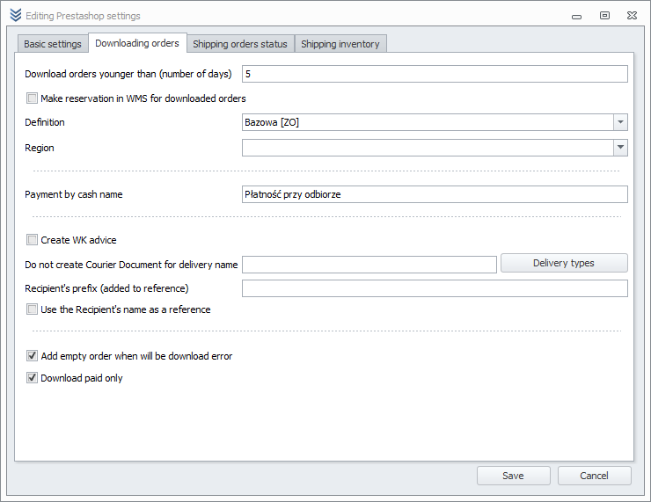Minimize the Editing Prestashop settings window
651x502 pixels.
pyautogui.click(x=577, y=17)
